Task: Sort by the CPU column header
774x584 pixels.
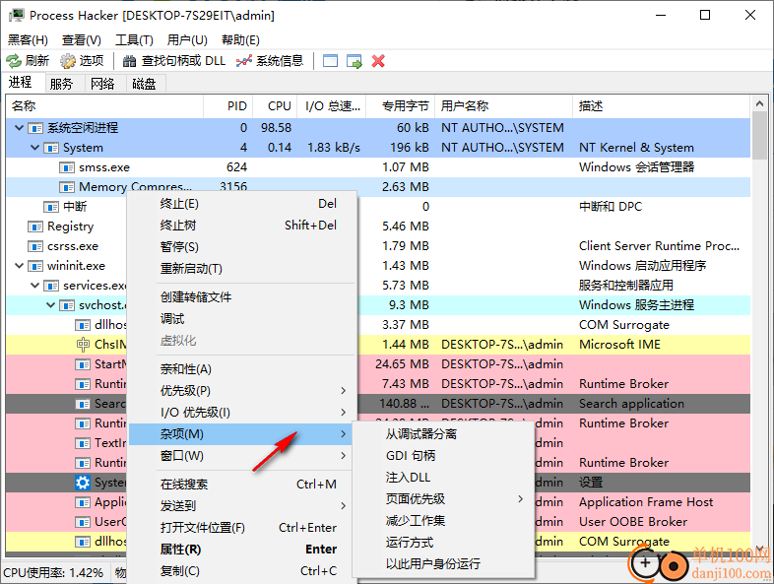Action: (275, 106)
